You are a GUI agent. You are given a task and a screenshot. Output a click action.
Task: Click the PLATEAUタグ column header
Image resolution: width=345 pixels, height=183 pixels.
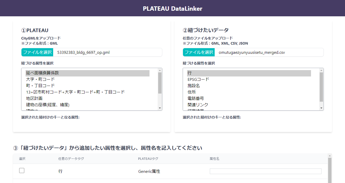tap(148, 159)
